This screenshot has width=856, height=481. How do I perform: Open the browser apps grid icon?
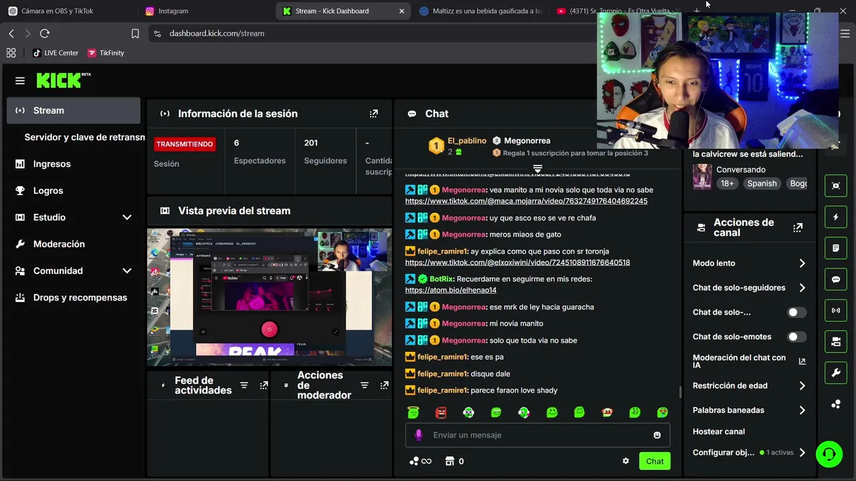11,53
